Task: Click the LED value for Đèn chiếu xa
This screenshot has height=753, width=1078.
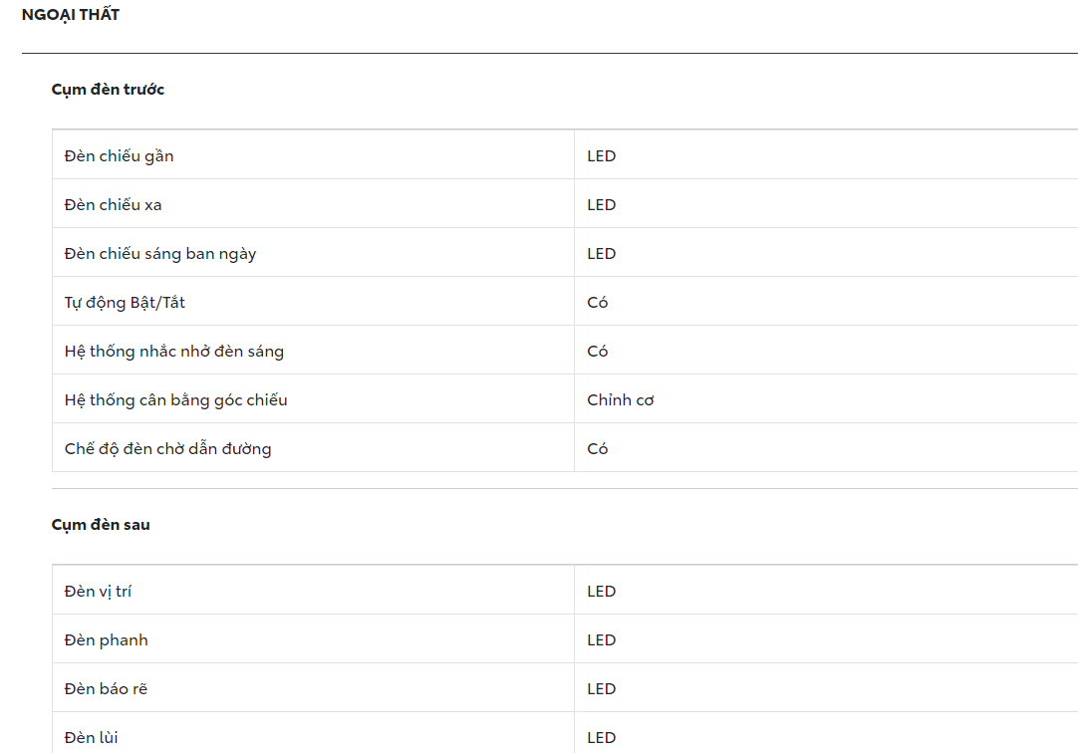Action: tap(601, 205)
